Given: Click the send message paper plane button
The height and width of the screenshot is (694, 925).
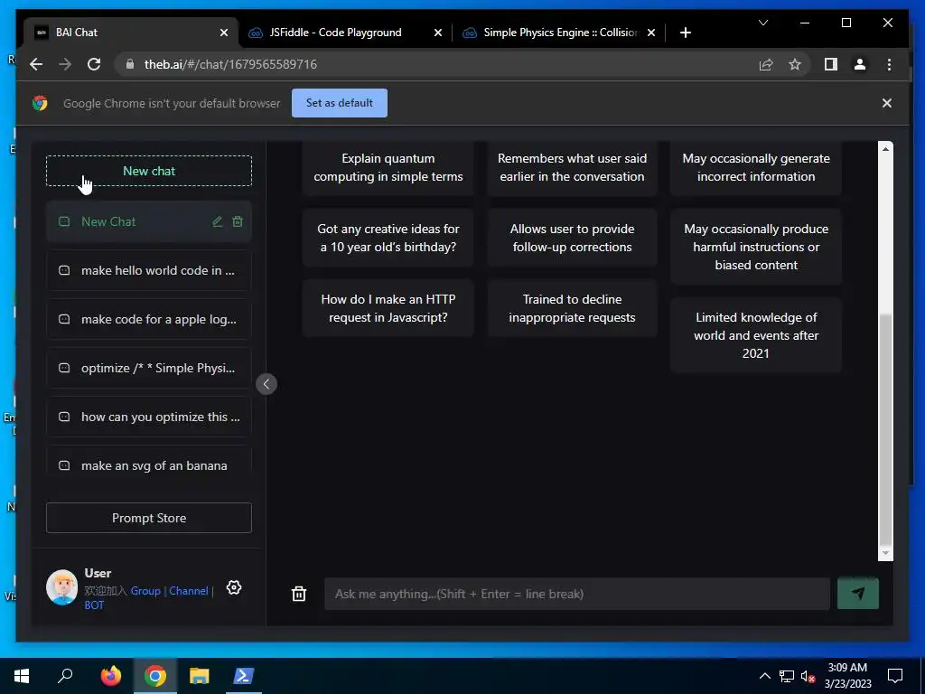Looking at the screenshot, I should (858, 593).
